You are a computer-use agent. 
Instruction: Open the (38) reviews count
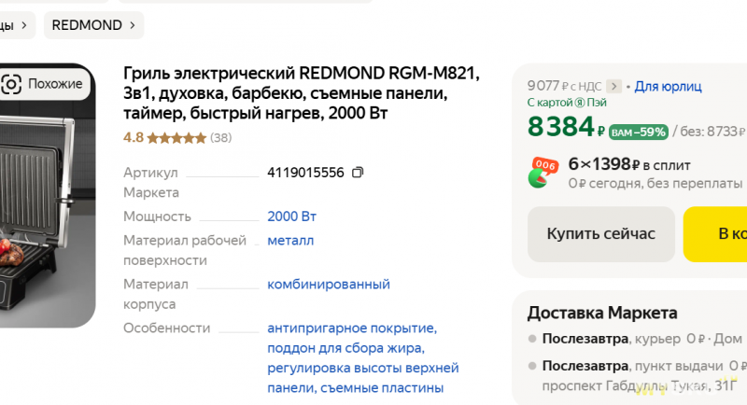221,138
